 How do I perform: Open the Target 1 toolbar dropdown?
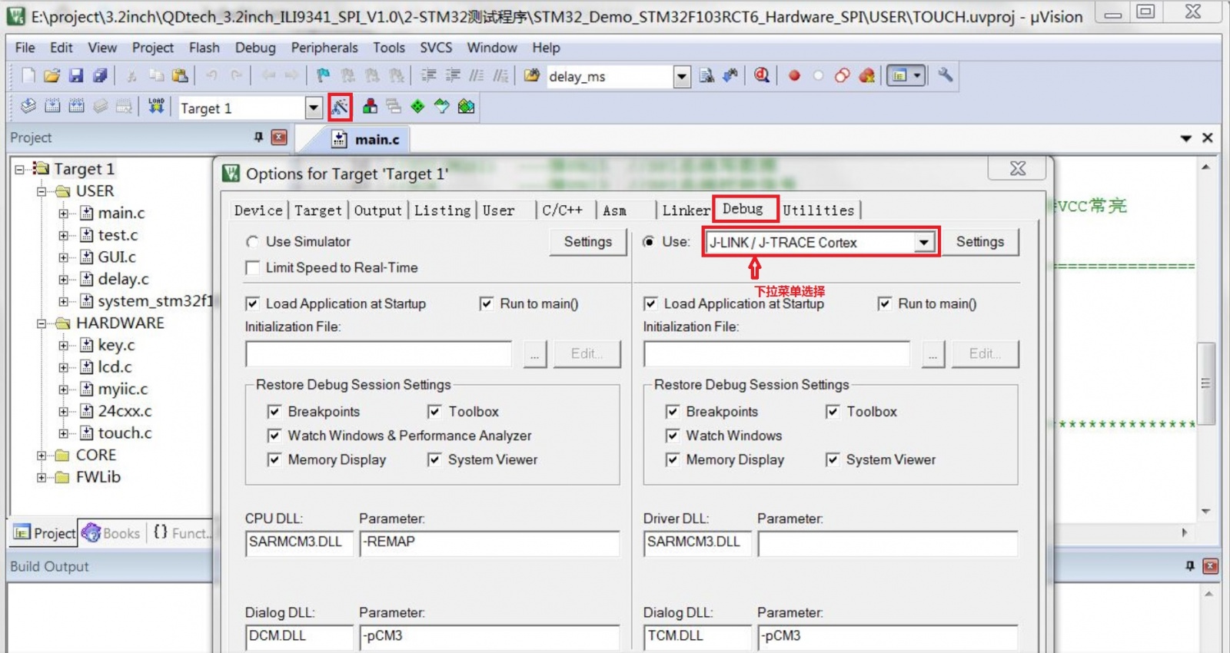click(313, 108)
